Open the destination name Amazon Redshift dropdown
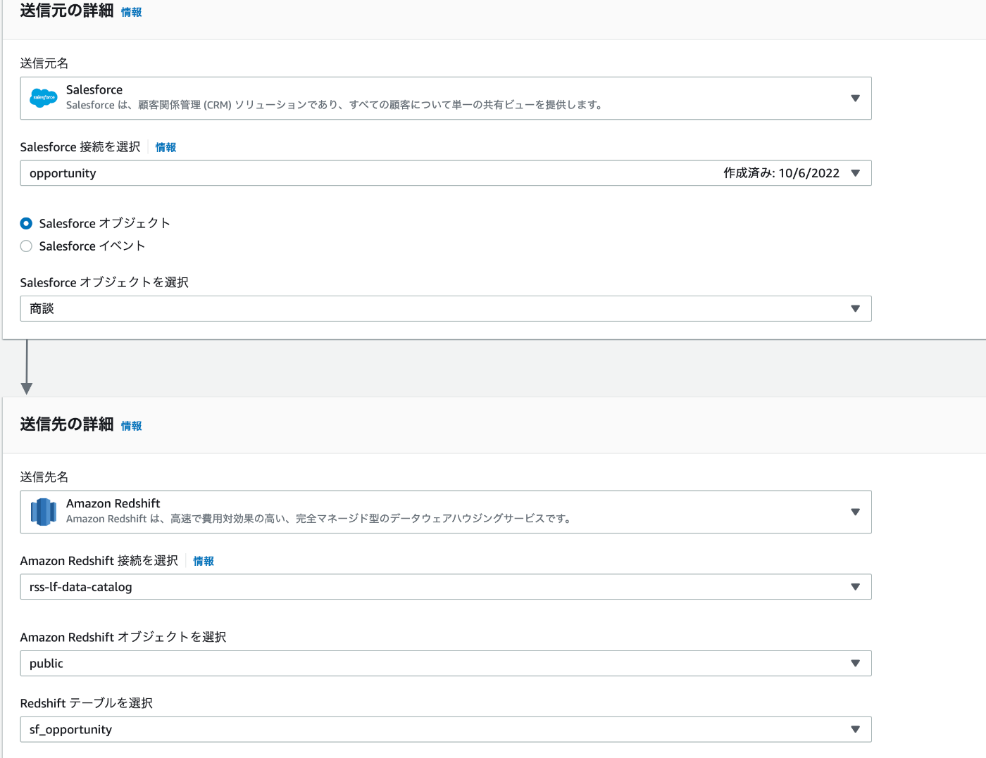The width and height of the screenshot is (986, 758). pos(446,512)
